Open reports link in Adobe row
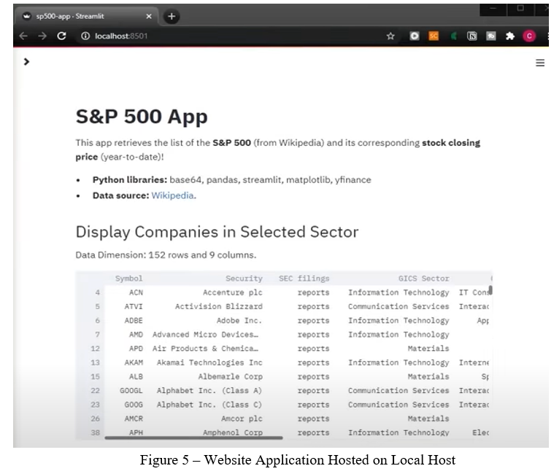The height and width of the screenshot is (474, 554). pos(313,321)
